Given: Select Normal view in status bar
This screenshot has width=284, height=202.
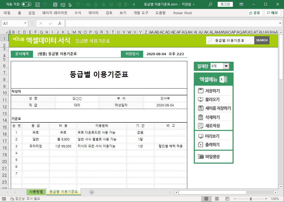Looking at the screenshot, I should tap(206, 199).
